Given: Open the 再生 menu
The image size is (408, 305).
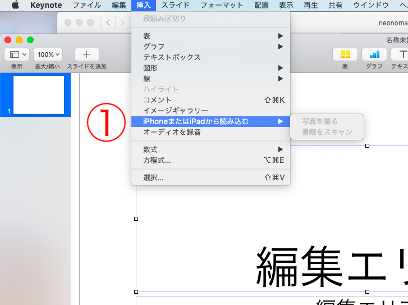Looking at the screenshot, I should click(311, 5).
